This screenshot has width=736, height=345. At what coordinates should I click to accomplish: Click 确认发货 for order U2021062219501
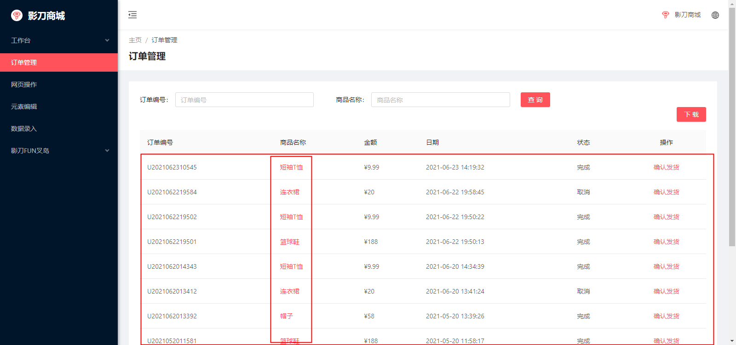[x=666, y=242]
